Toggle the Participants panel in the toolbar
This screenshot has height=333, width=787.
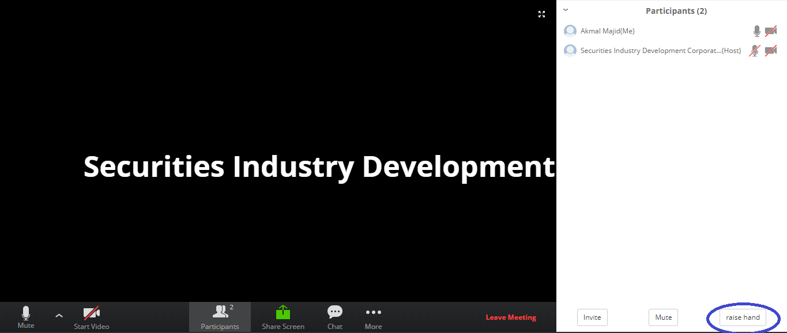click(220, 317)
